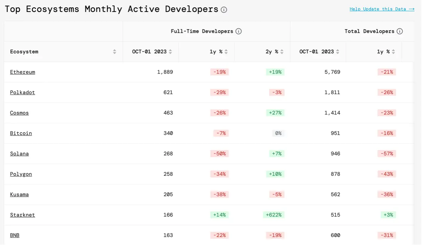The image size is (423, 246).
Task: Click the Full-Time Developers group header
Action: [x=202, y=31]
